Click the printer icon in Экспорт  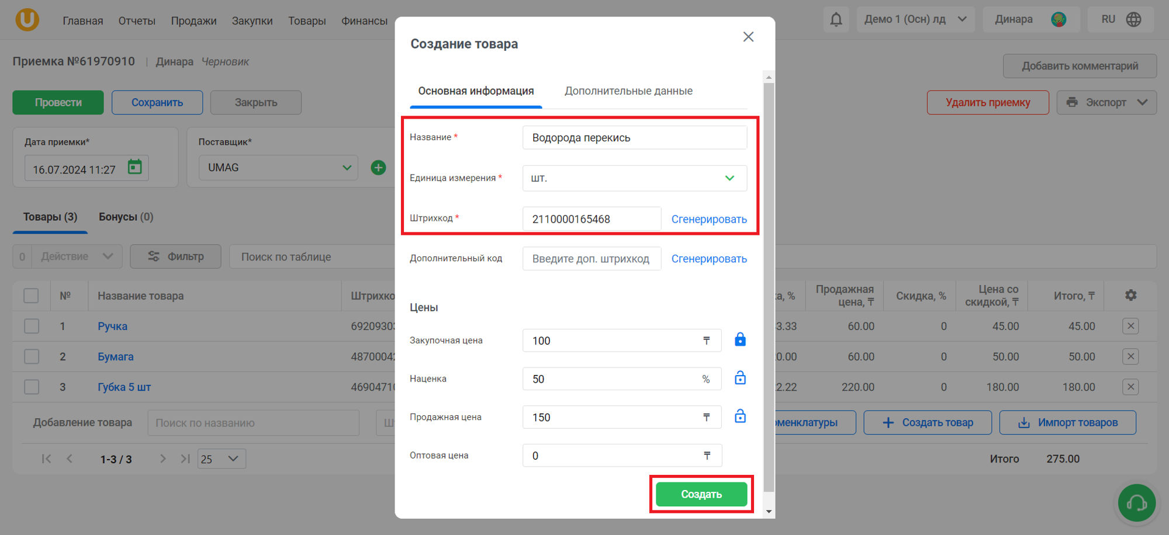pos(1072,102)
